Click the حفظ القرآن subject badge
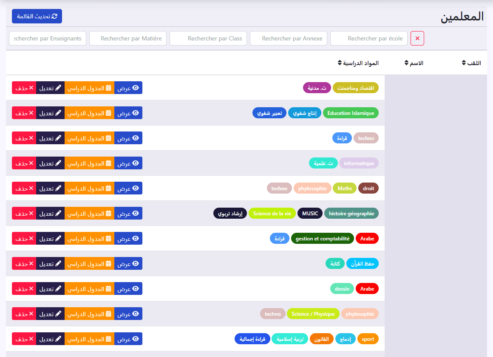The width and height of the screenshot is (493, 357). (x=363, y=263)
